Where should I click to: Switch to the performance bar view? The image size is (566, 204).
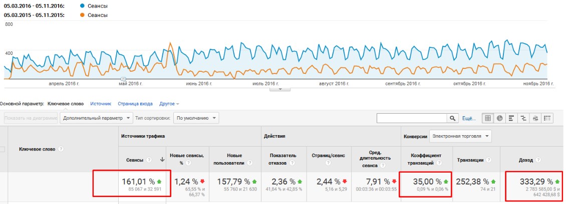coord(511,118)
